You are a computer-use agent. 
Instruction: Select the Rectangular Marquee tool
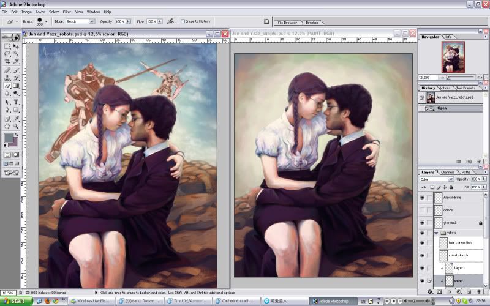tap(7, 47)
